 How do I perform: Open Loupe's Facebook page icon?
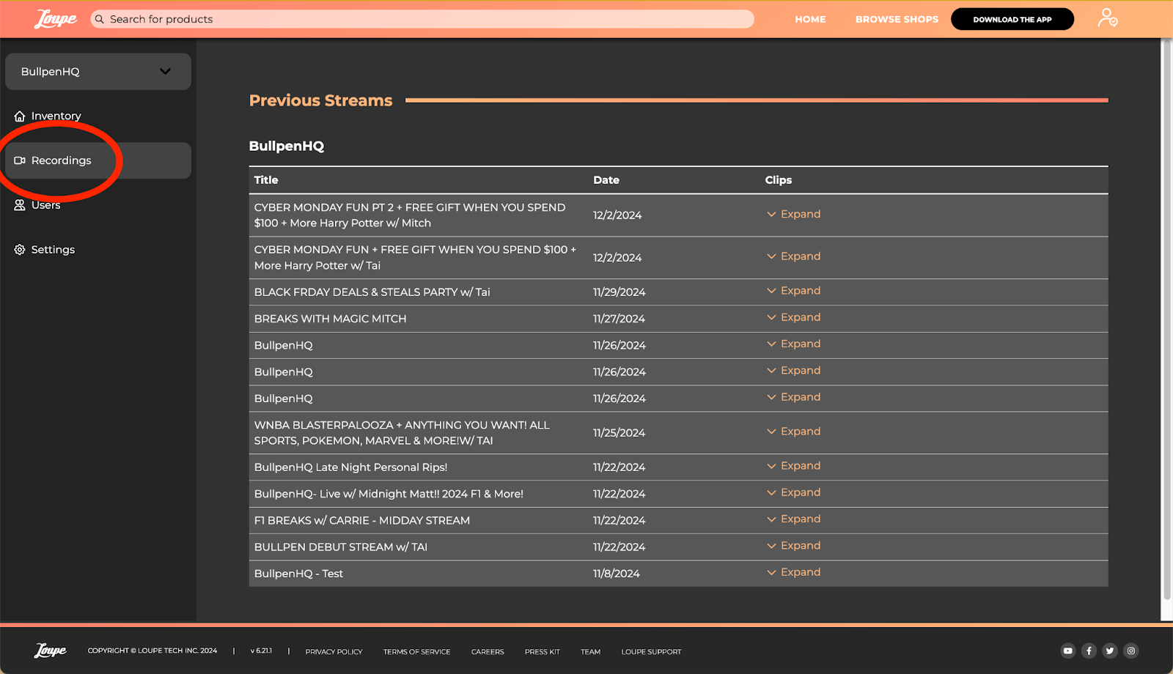tap(1089, 651)
